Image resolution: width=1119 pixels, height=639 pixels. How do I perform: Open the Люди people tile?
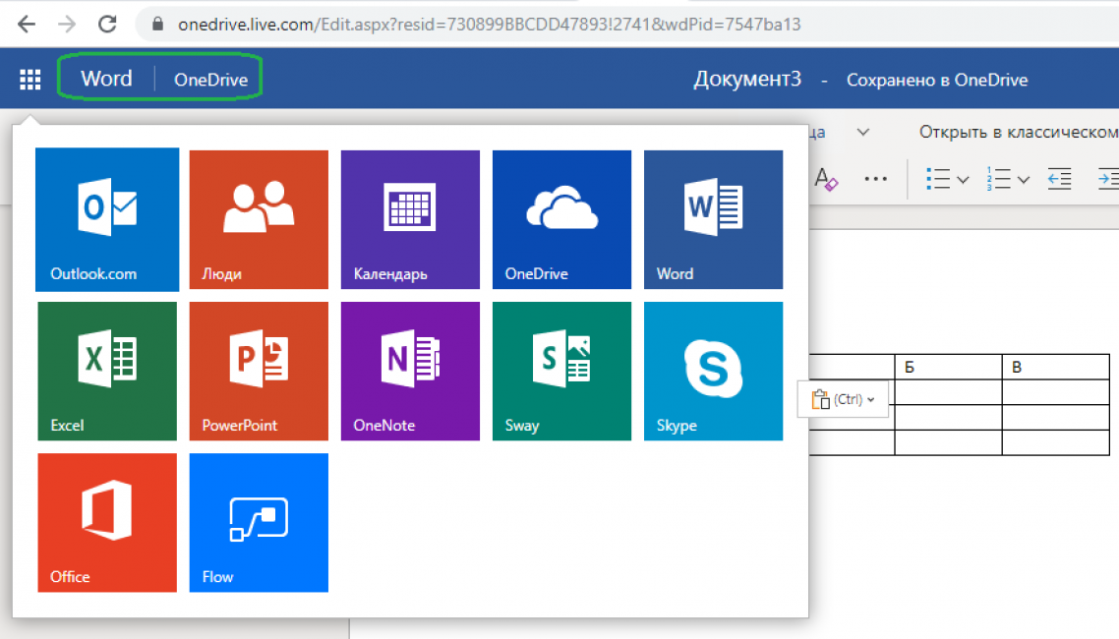259,218
